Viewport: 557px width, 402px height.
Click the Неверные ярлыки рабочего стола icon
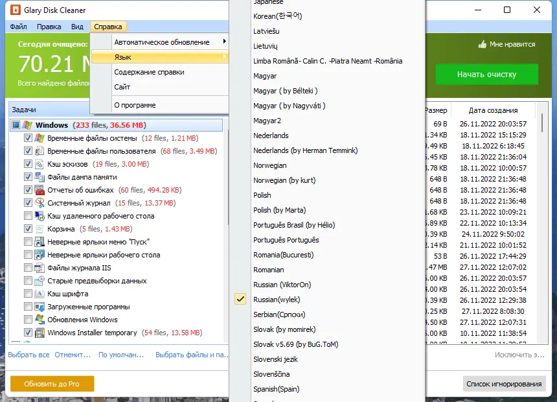(40, 255)
